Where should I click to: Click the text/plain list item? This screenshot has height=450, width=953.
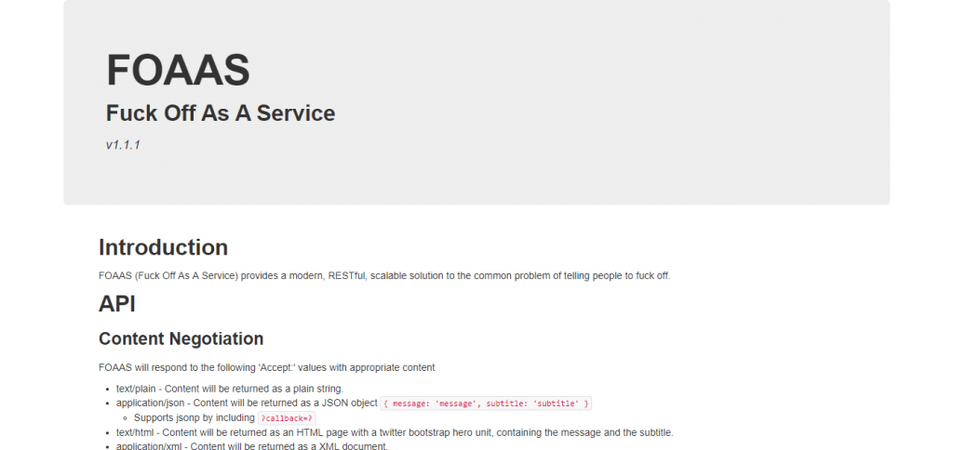click(230, 389)
